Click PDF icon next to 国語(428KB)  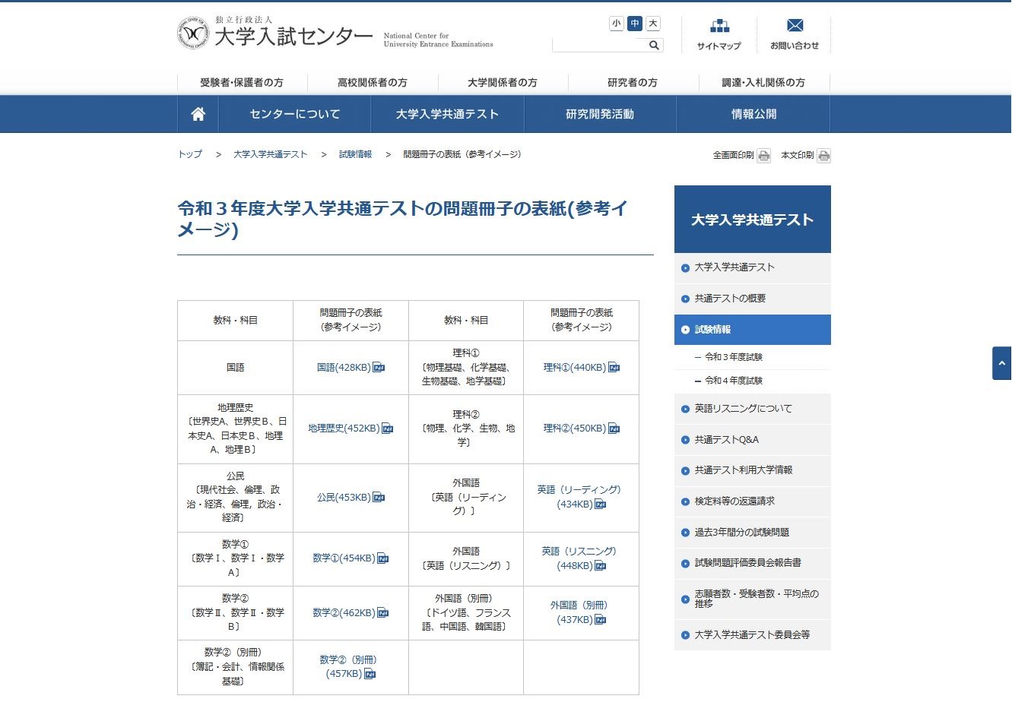[379, 368]
